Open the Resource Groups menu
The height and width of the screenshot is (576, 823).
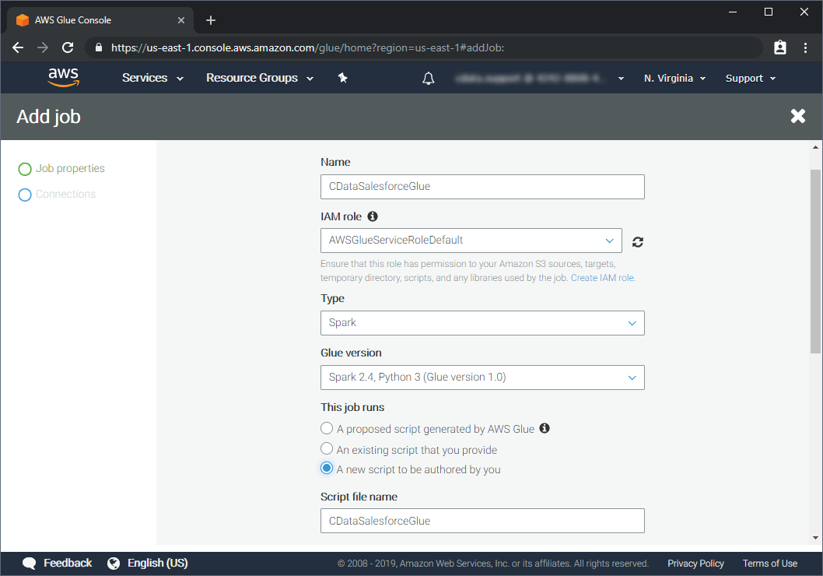(259, 79)
